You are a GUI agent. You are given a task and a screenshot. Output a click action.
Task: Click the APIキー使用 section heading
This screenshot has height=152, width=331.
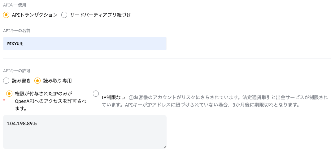pyautogui.click(x=15, y=5)
